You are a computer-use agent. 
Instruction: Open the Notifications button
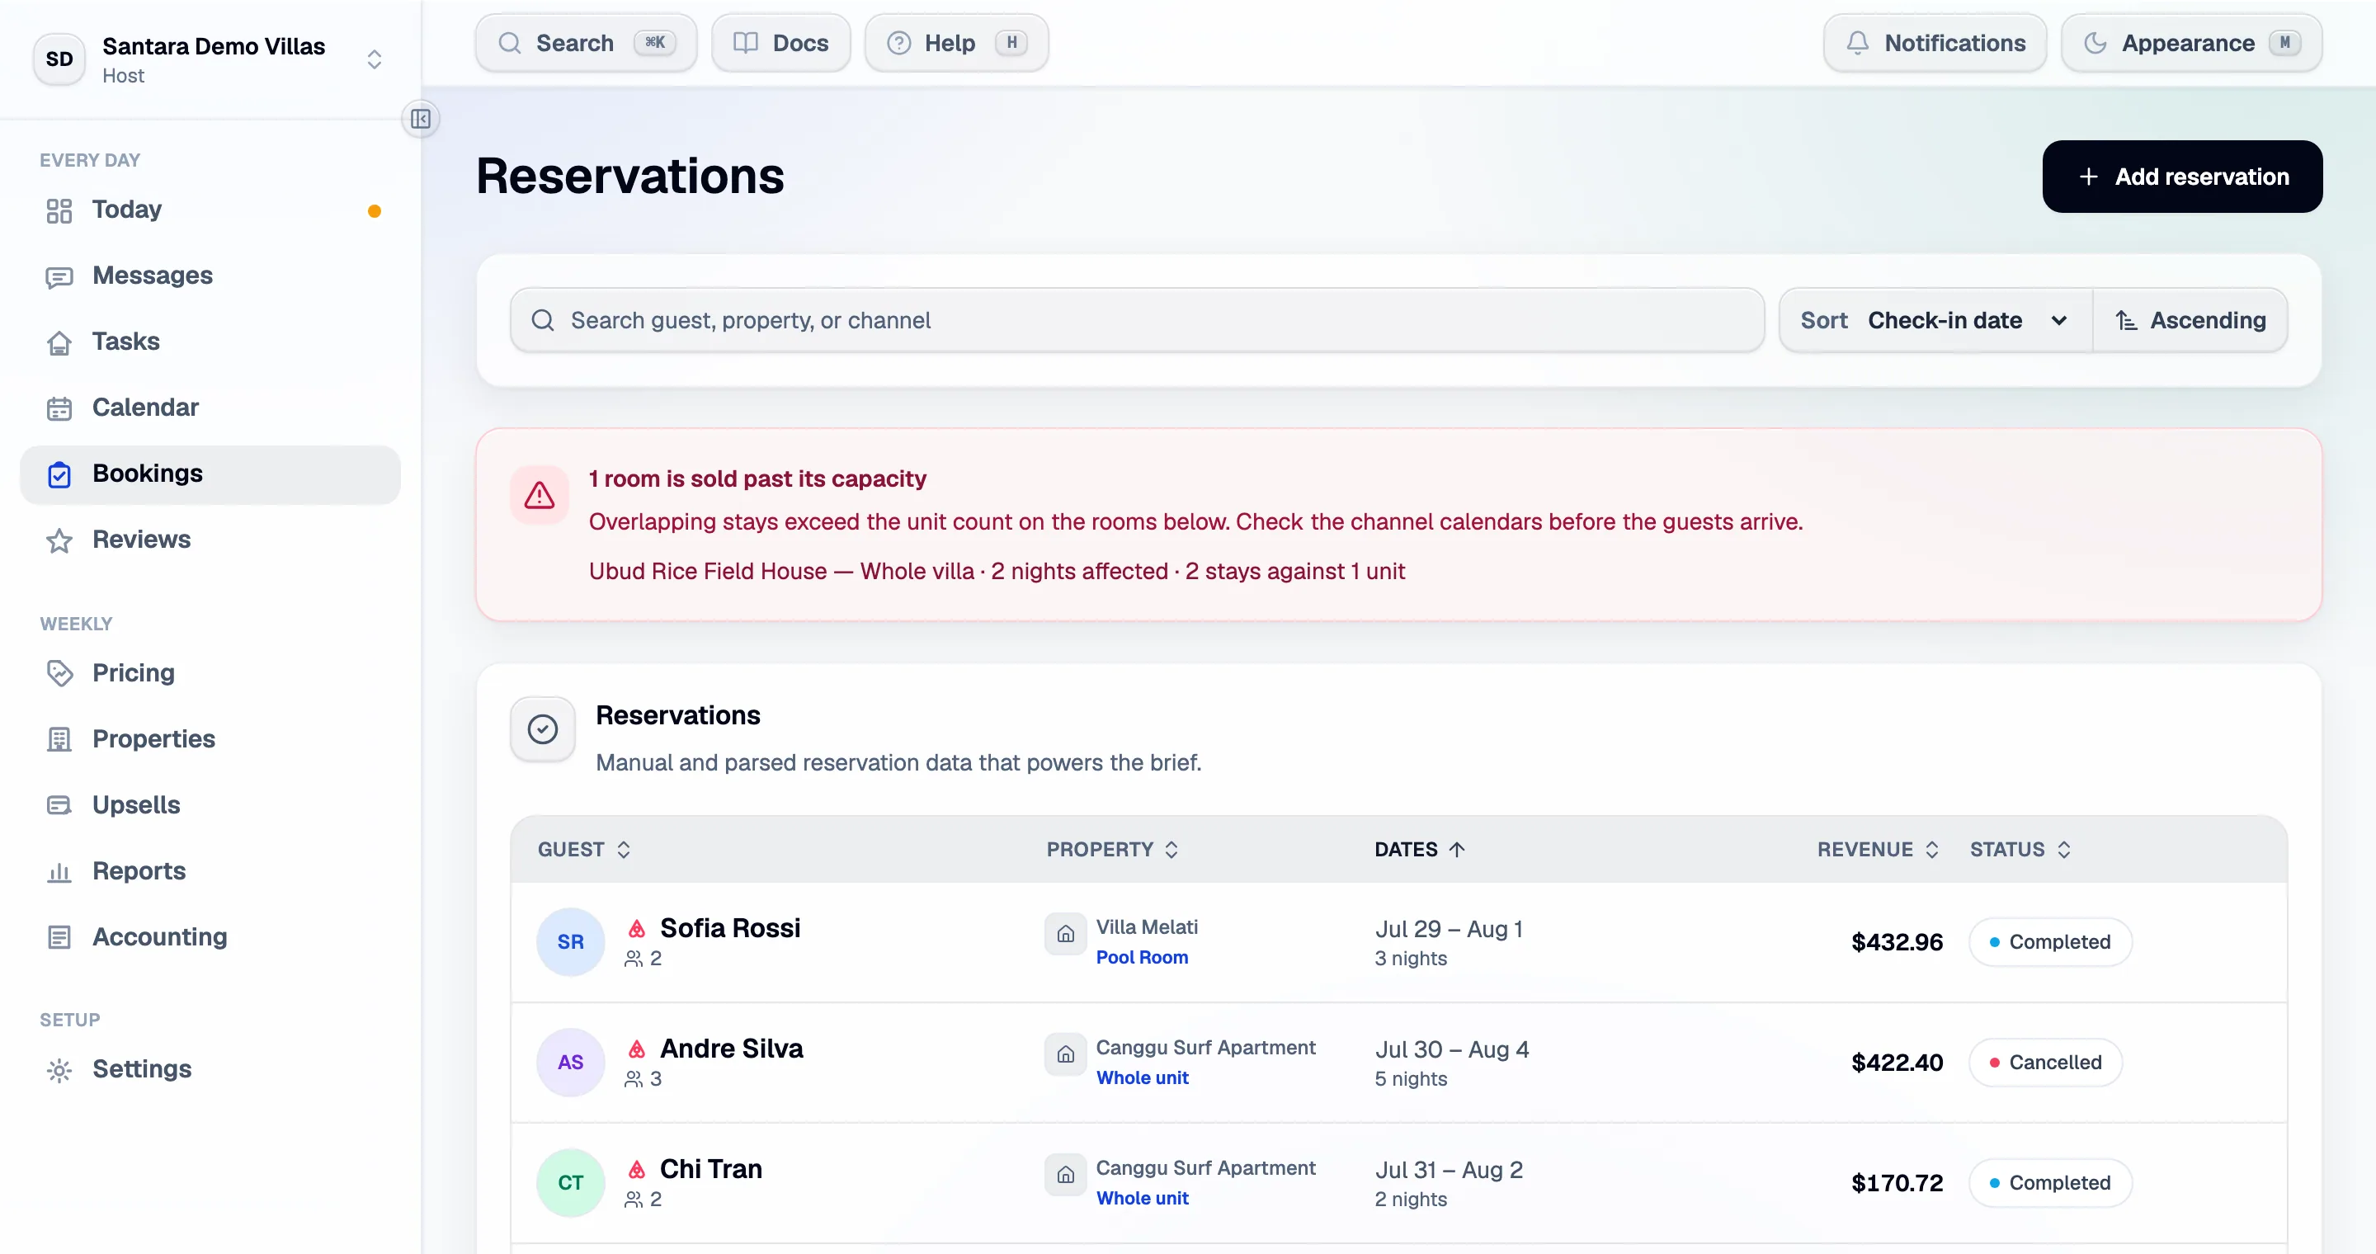point(1935,42)
